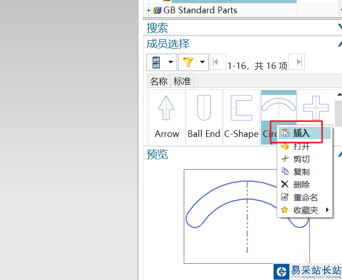Viewport: 342px width, 280px height.
Task: Open the thumbnail view mode dropdown
Action: 171,62
